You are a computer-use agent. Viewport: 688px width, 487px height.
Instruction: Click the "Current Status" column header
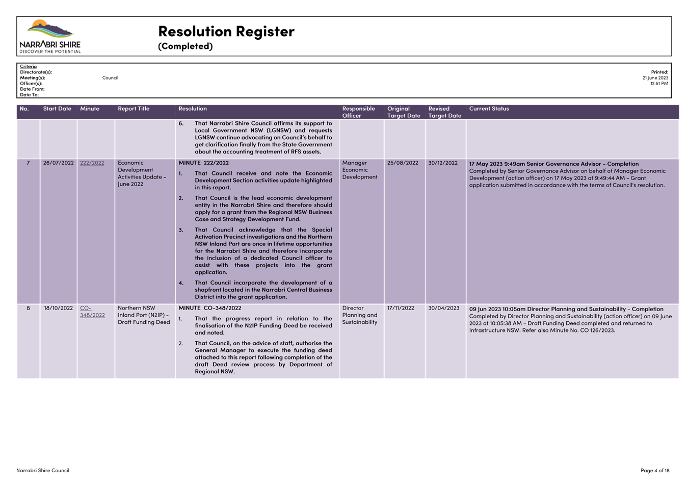[x=489, y=109]
